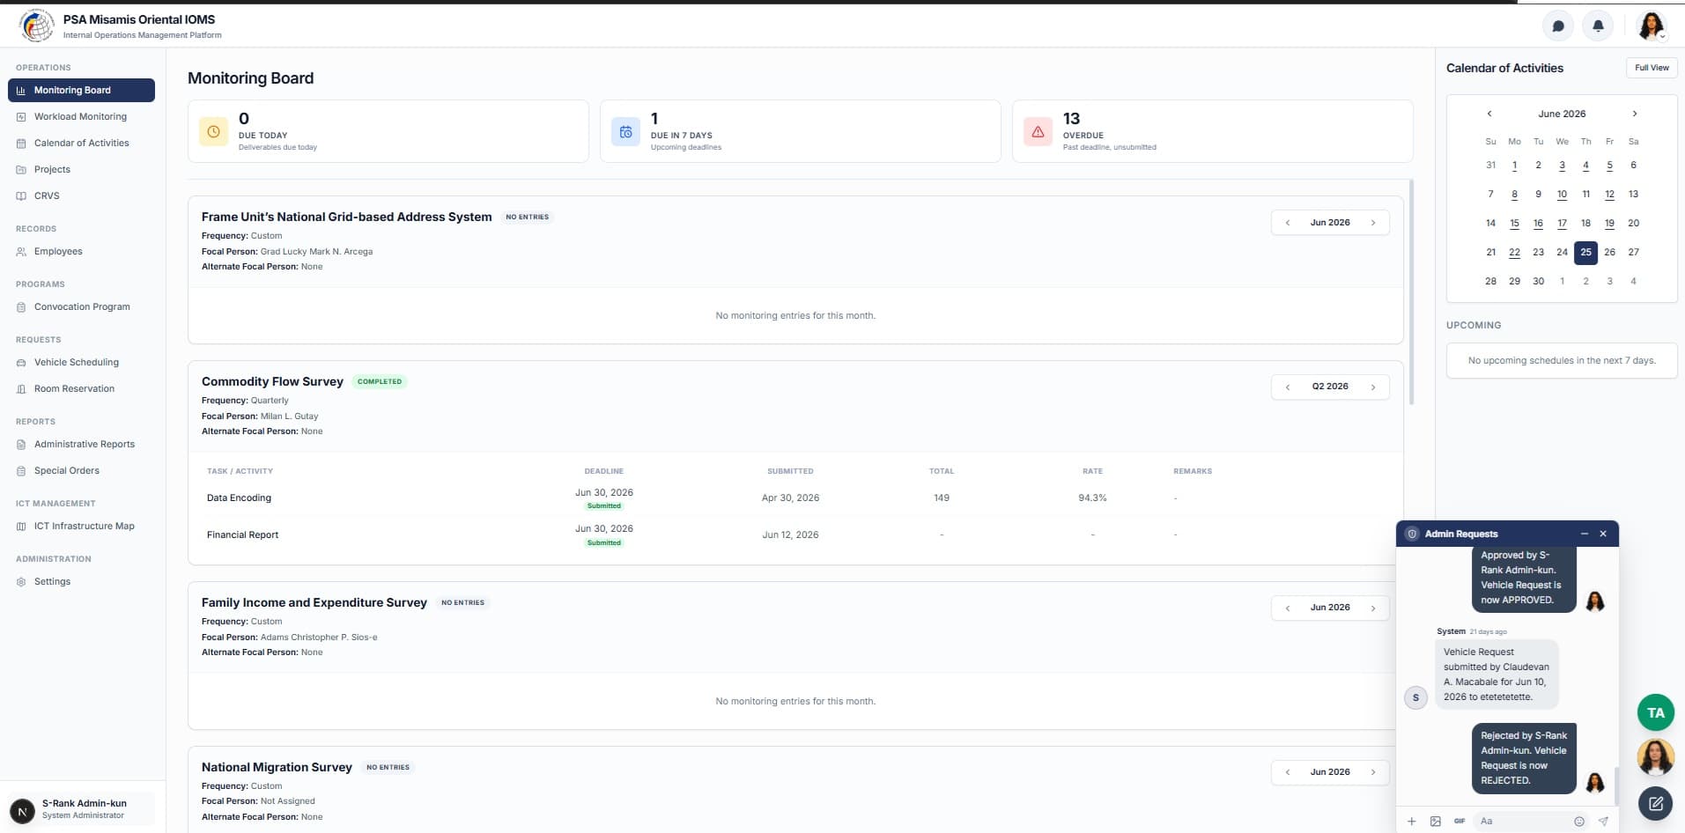
Task: Open Special Orders
Action: (x=81, y=470)
